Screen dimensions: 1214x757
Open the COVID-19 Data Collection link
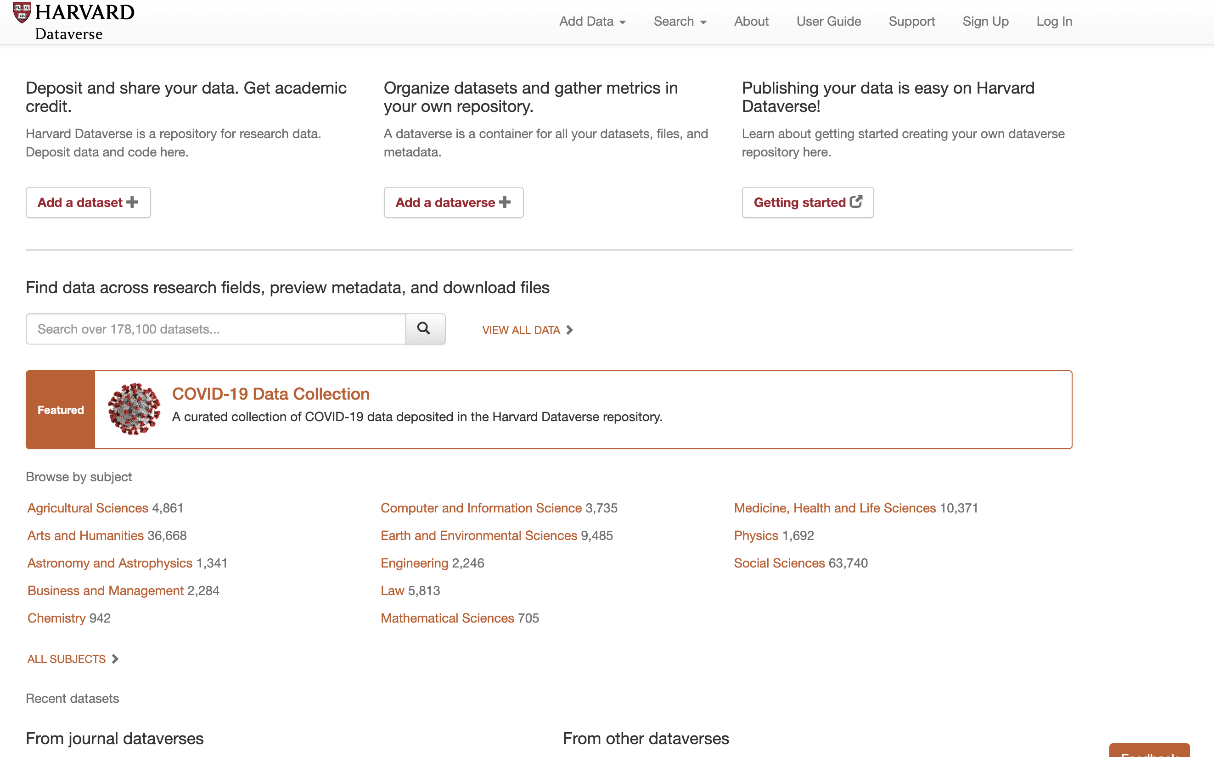(x=270, y=394)
